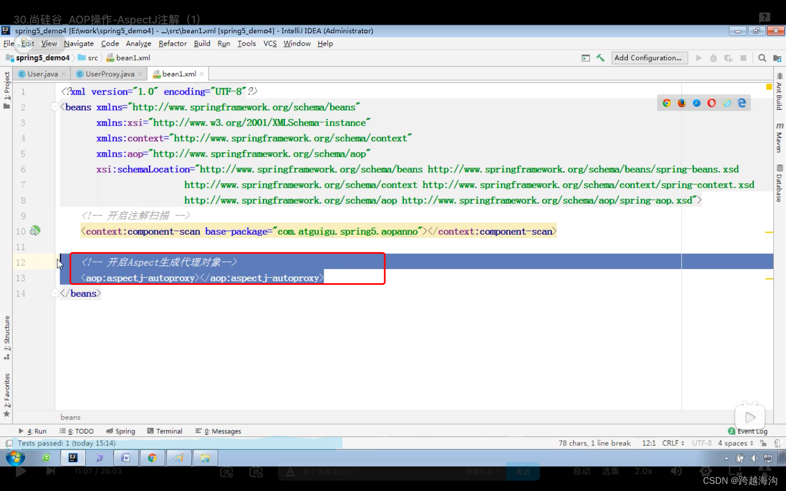Click Windows Start button
The width and height of the screenshot is (786, 491).
click(15, 458)
